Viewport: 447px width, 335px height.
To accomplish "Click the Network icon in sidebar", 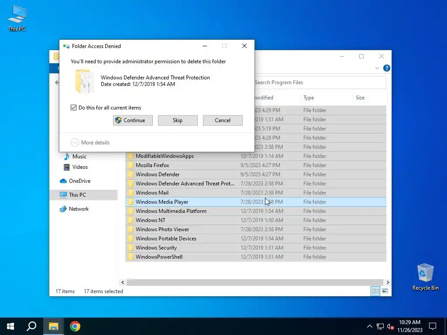I will click(63, 209).
